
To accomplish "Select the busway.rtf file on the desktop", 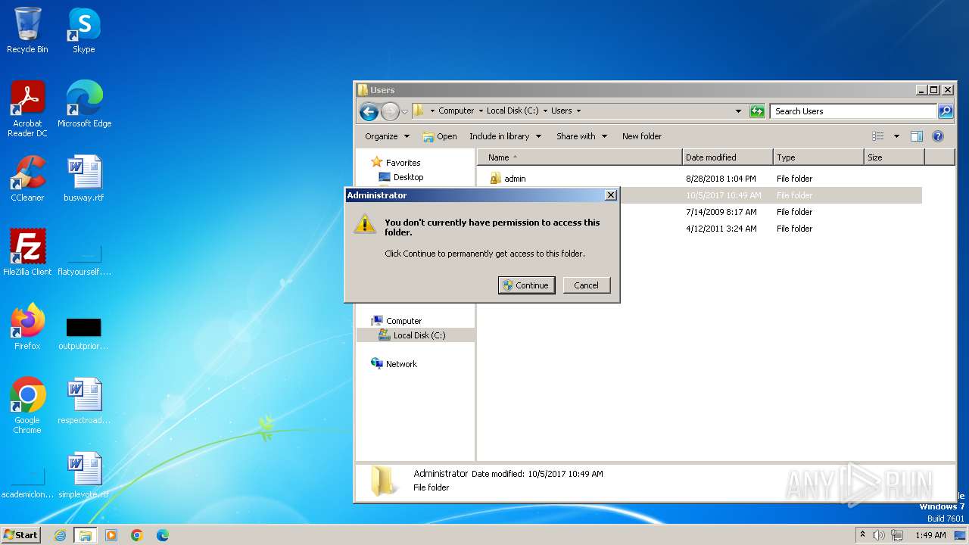I will pyautogui.click(x=84, y=179).
